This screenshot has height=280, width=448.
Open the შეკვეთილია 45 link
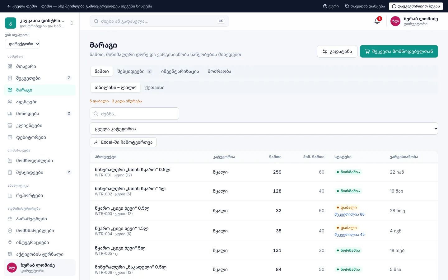click(349, 235)
